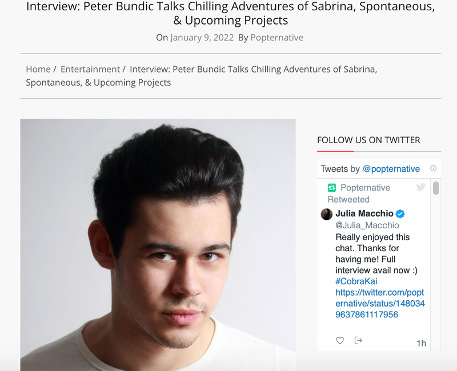This screenshot has height=371, width=457.
Task: Click the green retweet icon
Action: click(x=332, y=188)
